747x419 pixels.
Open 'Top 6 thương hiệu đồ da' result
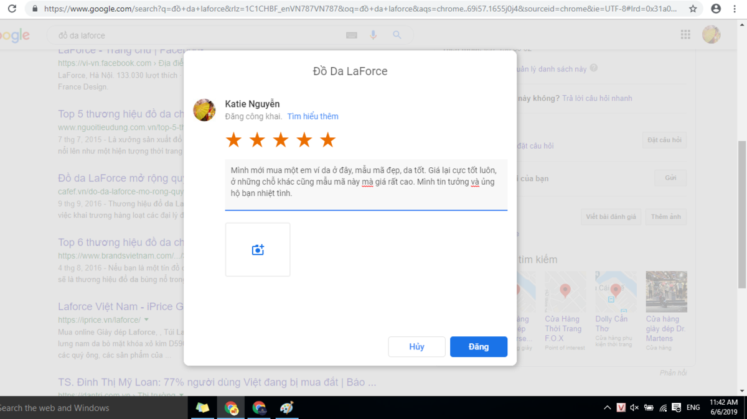(121, 242)
